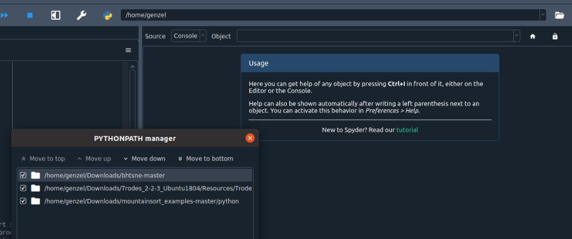
Task: Maximize current pane toolbar icon
Action: [55, 15]
